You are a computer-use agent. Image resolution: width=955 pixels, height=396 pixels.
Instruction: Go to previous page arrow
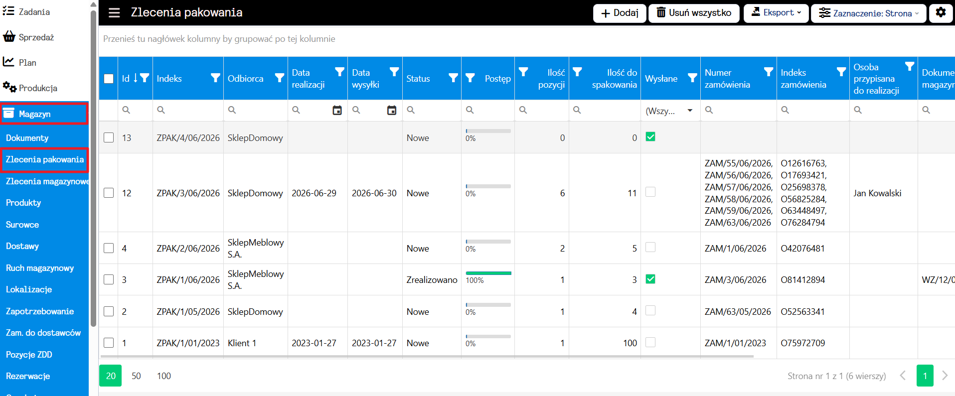click(x=903, y=376)
